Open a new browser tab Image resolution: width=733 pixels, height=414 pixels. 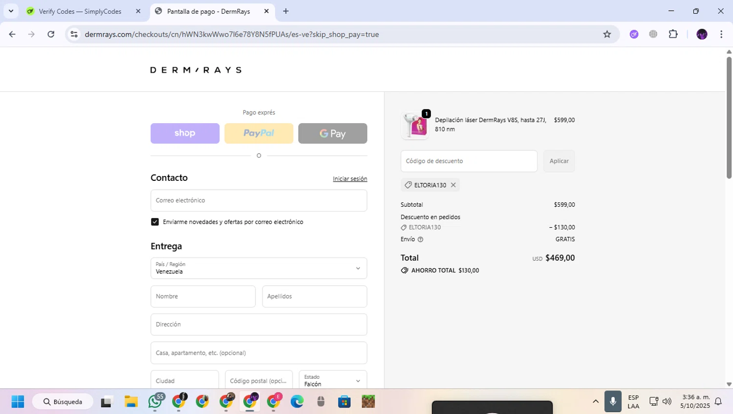[286, 11]
